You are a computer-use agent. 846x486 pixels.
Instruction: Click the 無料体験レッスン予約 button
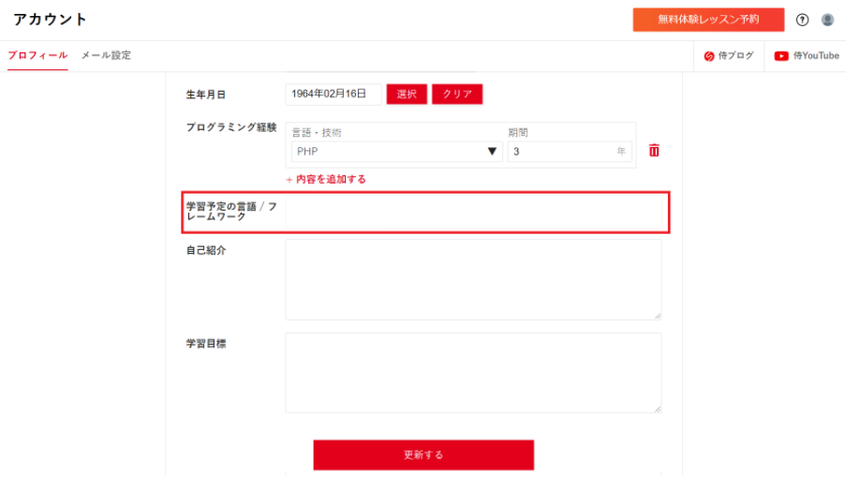click(707, 20)
